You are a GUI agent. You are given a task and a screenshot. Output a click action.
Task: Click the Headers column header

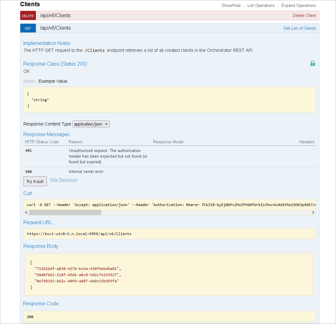(307, 142)
